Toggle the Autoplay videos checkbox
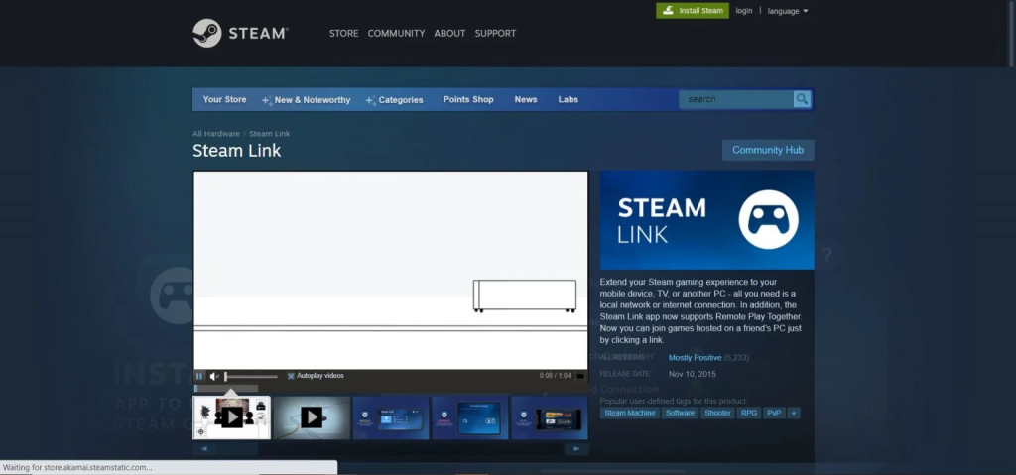 pyautogui.click(x=291, y=376)
